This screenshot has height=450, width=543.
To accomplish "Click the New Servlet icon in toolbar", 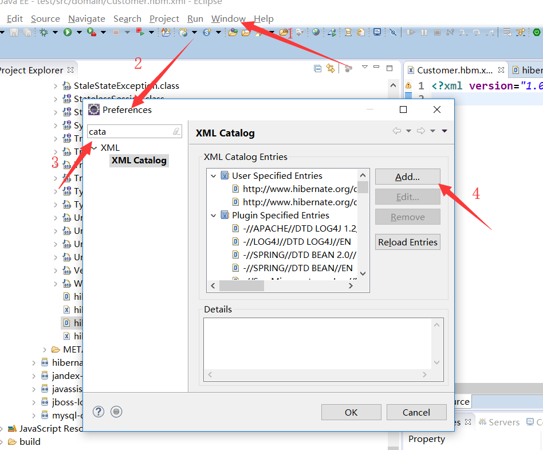I will click(207, 32).
